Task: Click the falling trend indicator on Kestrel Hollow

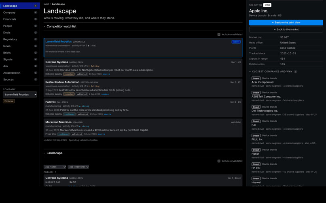Action: coord(94,86)
